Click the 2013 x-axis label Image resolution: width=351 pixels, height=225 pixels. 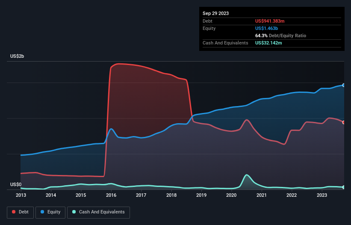tap(21, 195)
